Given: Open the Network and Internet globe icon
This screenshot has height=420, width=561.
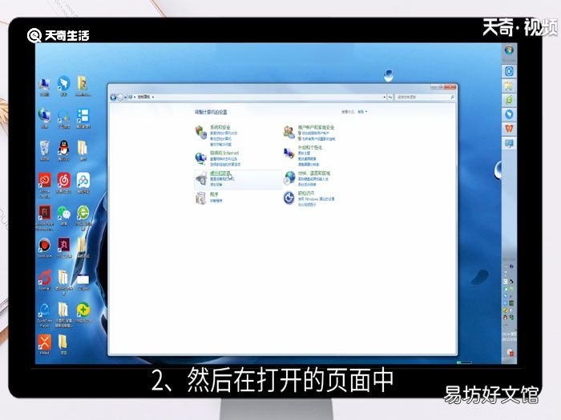Looking at the screenshot, I should pos(200,158).
